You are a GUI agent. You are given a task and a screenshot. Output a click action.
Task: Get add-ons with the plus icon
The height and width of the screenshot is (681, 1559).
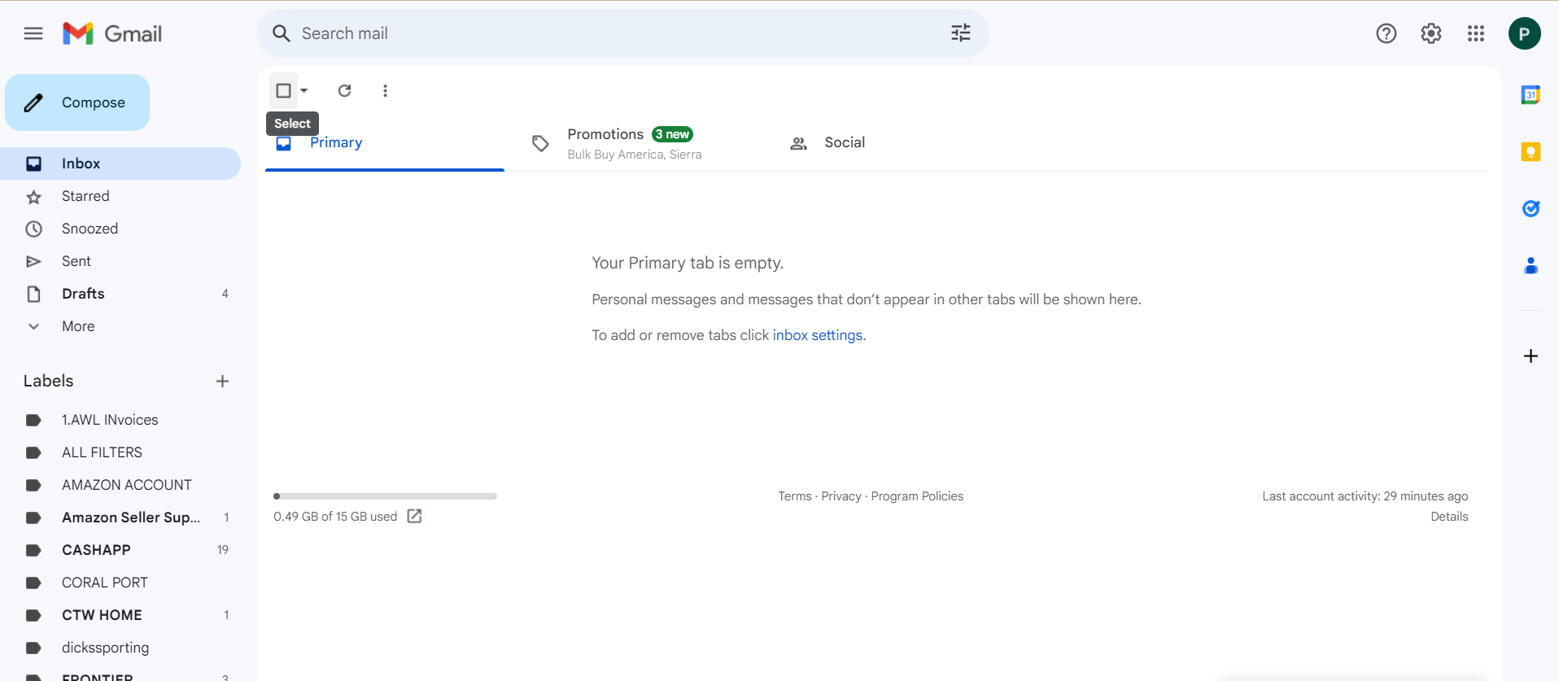[x=1531, y=356]
